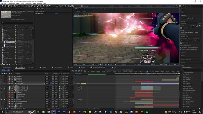
Task: Click the After Effects taskbar icon
Action: pos(54,112)
